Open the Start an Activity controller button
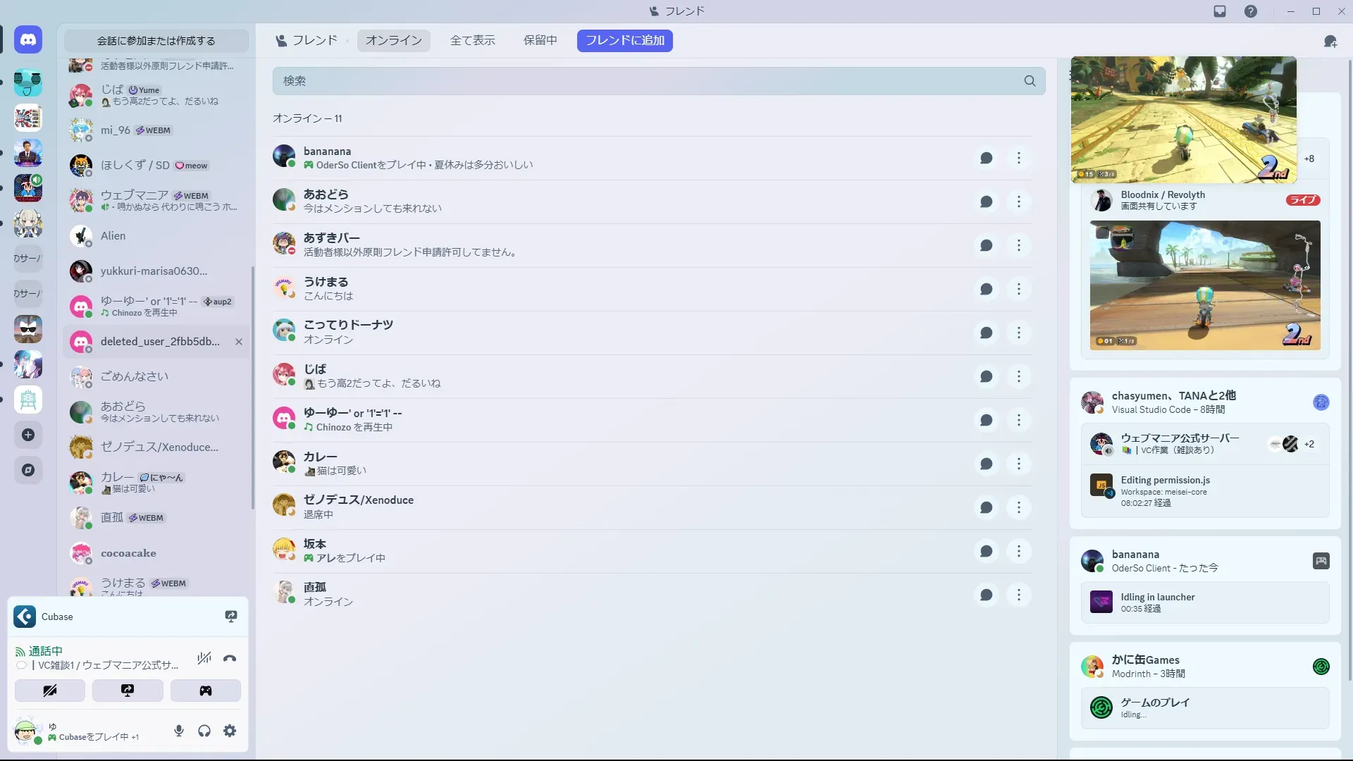Image resolution: width=1353 pixels, height=761 pixels. point(205,691)
